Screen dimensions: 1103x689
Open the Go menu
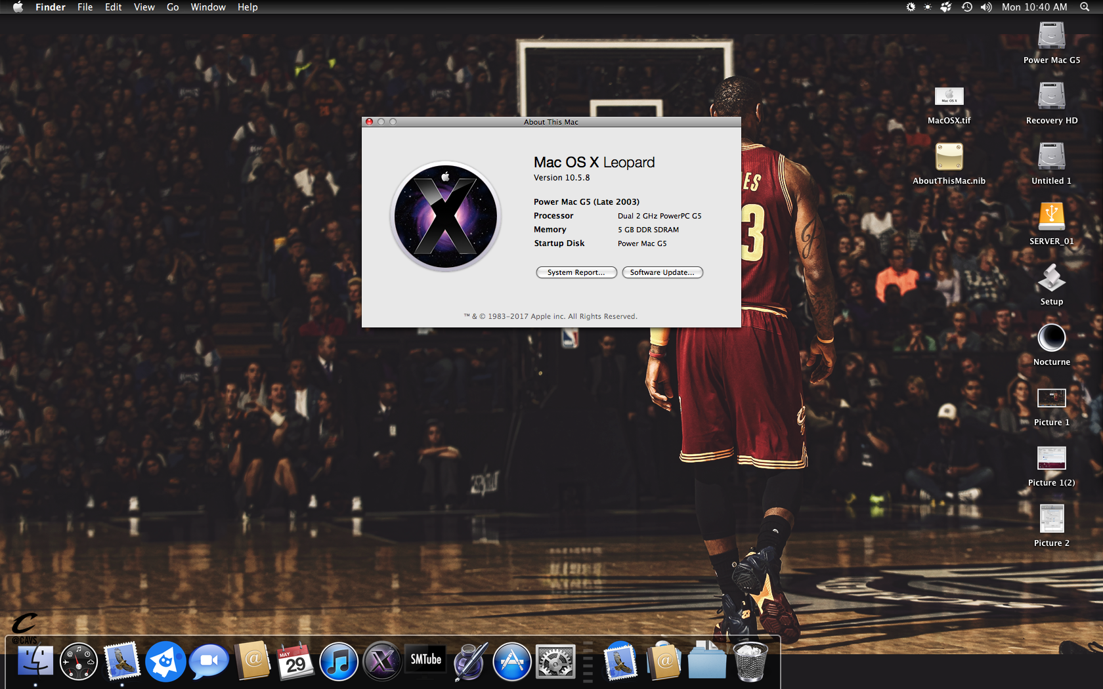coord(173,7)
